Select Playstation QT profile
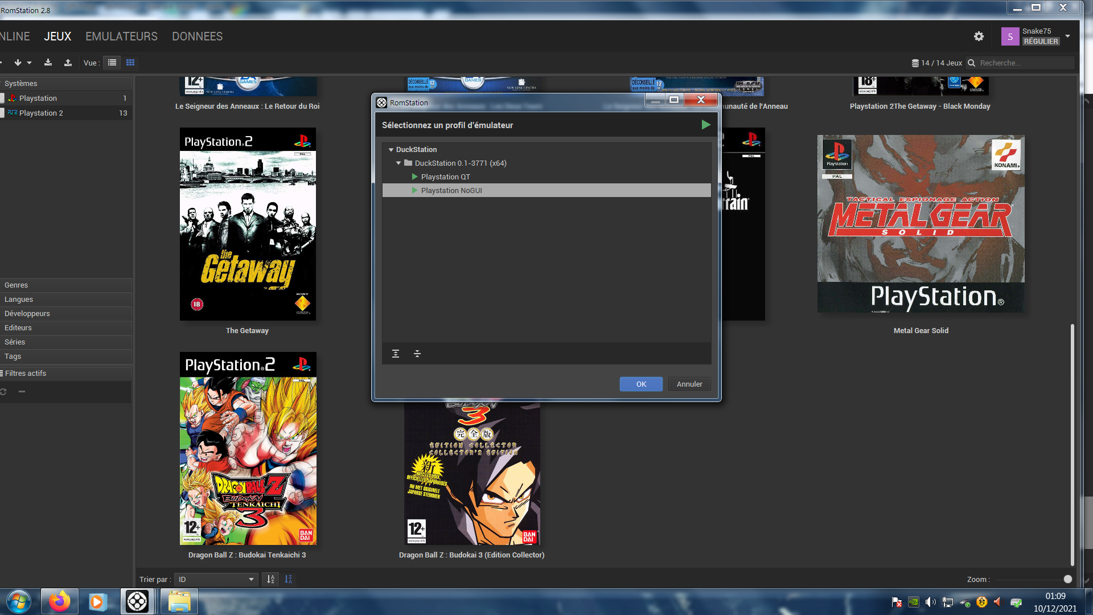This screenshot has height=615, width=1093. tap(546, 177)
